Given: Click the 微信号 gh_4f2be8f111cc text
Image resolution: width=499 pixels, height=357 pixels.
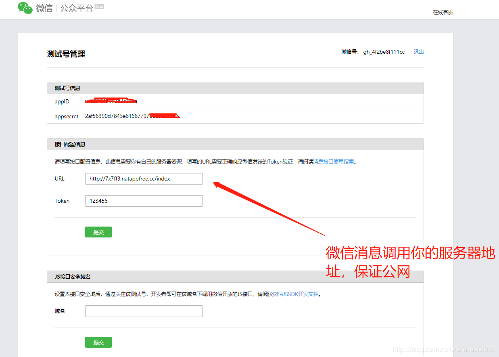Looking at the screenshot, I should pos(383,52).
